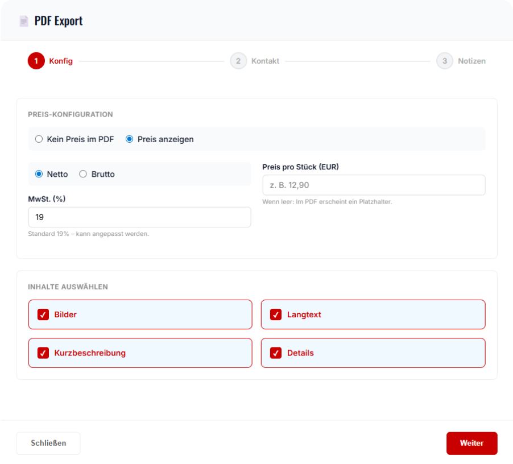Click the Preis pro Stück input field

click(373, 185)
